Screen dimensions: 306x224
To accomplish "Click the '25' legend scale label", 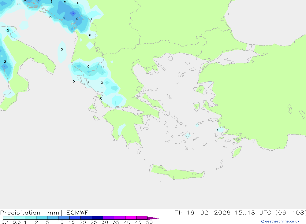I will (94, 222).
